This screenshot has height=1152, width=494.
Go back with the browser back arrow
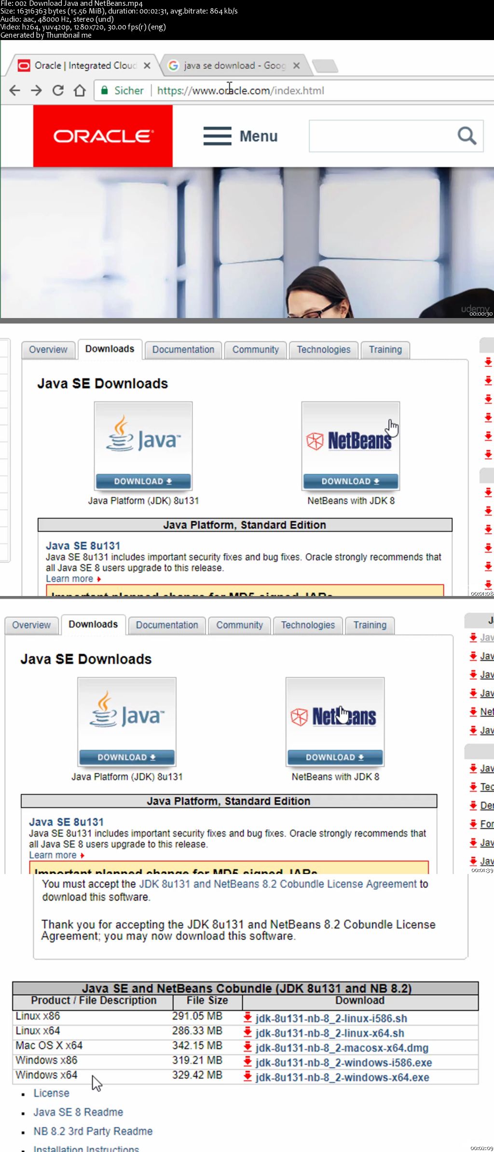click(x=15, y=90)
